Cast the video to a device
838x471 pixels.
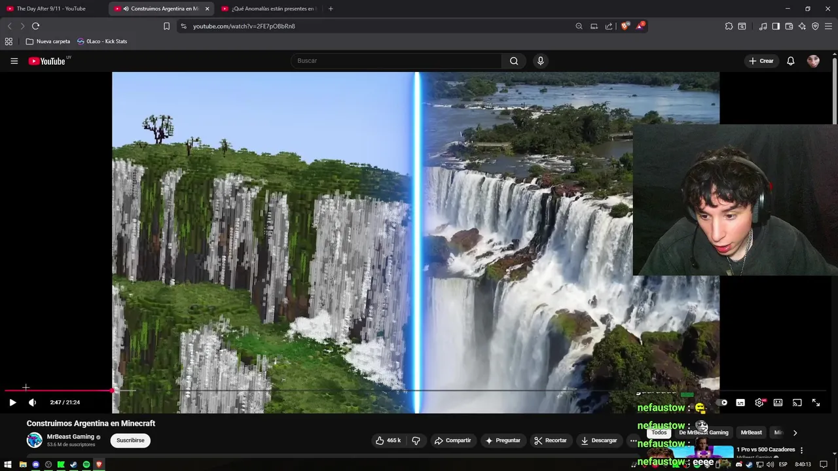pyautogui.click(x=797, y=402)
